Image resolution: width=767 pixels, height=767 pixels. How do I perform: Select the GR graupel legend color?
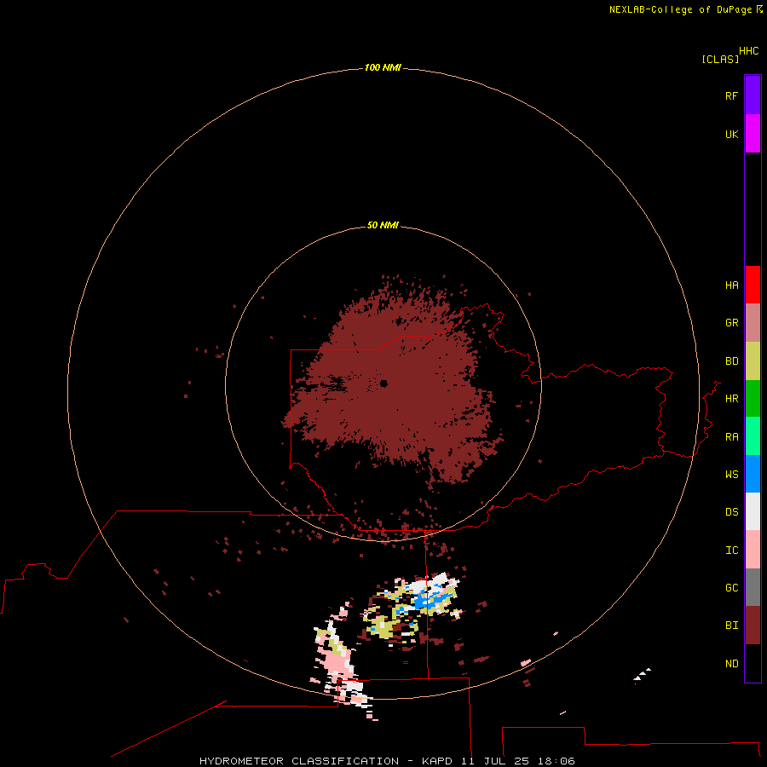(x=753, y=323)
